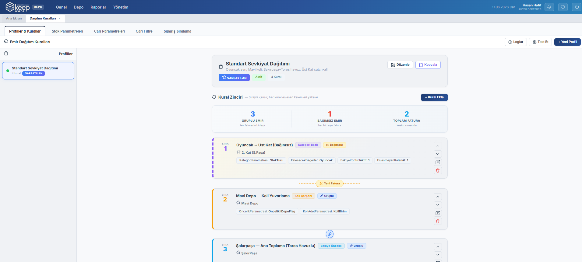Image resolution: width=582 pixels, height=262 pixels.
Task: Close the Dağıtım Kuralları tab
Action: click(x=60, y=19)
